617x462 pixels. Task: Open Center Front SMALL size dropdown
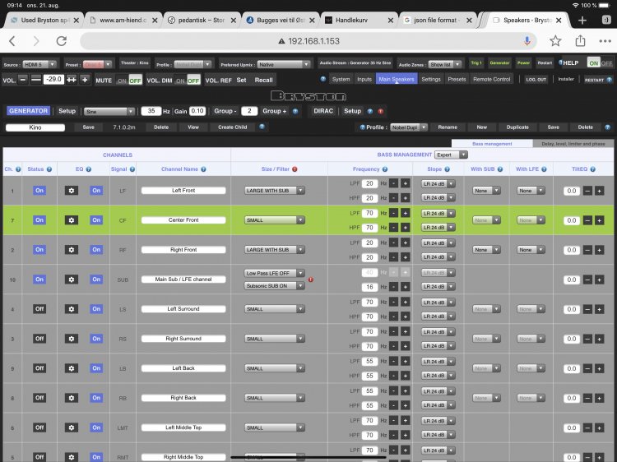pyautogui.click(x=275, y=220)
